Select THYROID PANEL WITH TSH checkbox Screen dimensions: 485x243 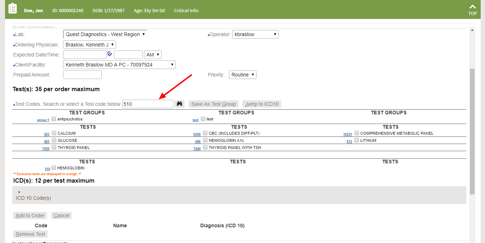point(205,147)
